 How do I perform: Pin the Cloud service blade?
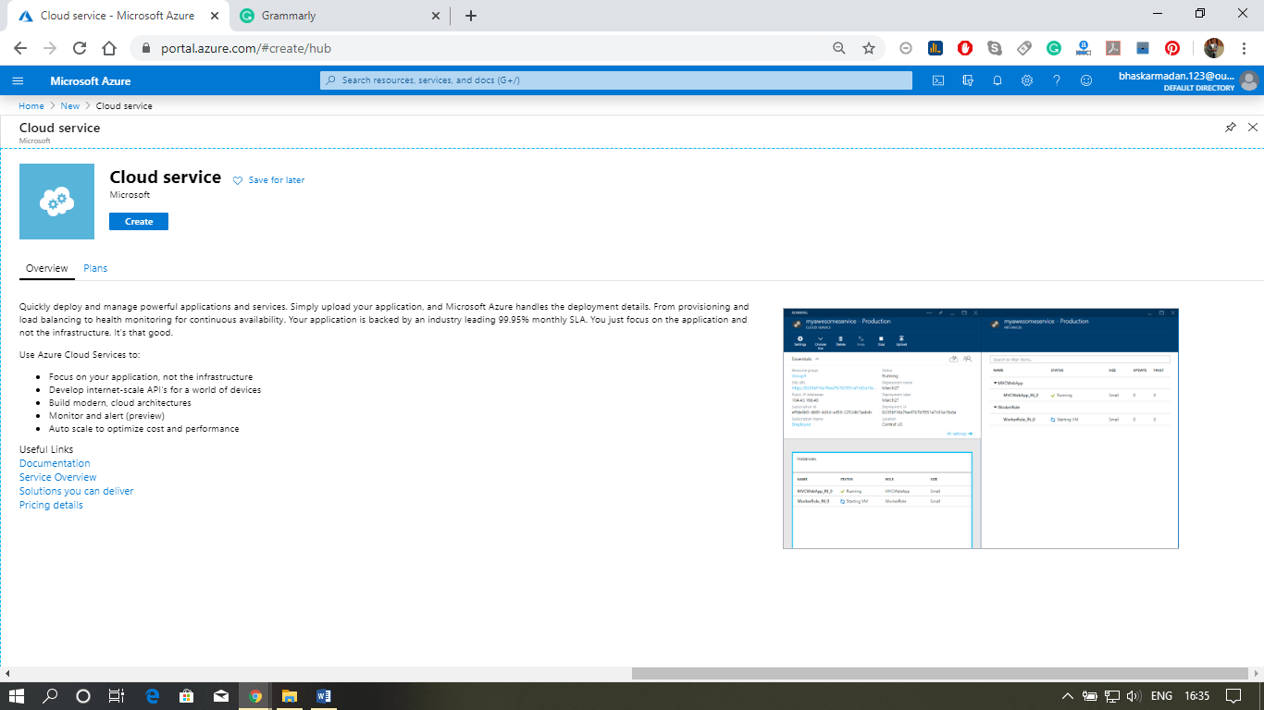[1230, 128]
